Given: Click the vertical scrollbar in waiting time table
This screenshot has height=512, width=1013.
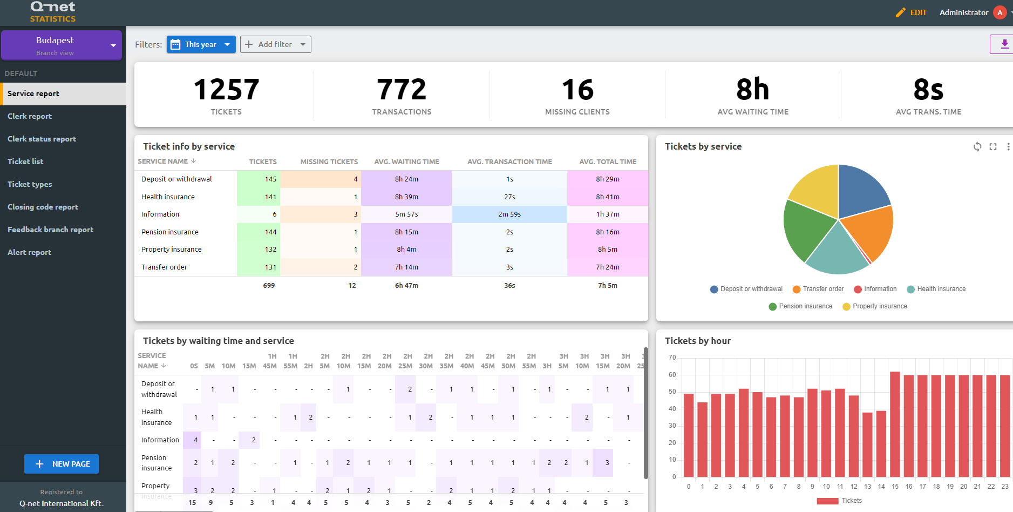Looking at the screenshot, I should (645, 413).
